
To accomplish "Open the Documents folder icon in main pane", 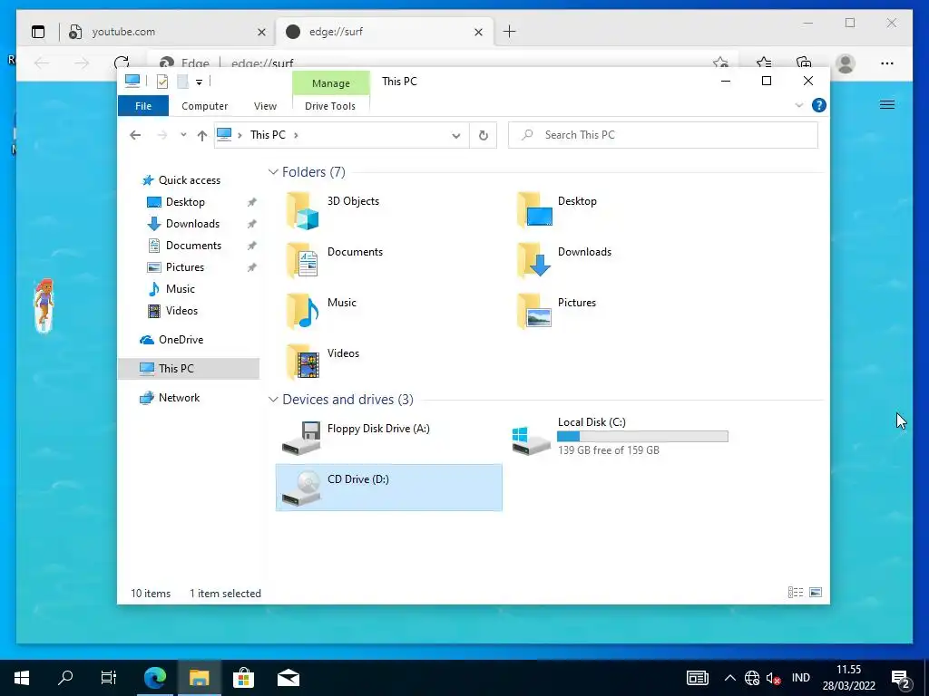I will click(303, 260).
